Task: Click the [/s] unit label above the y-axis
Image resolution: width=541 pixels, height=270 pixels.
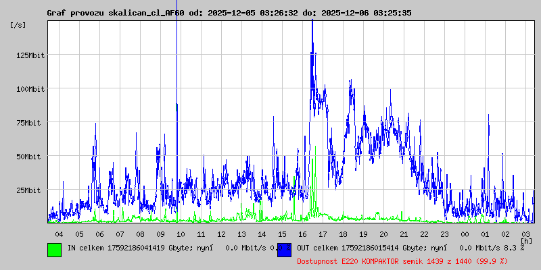Action: tap(18, 25)
